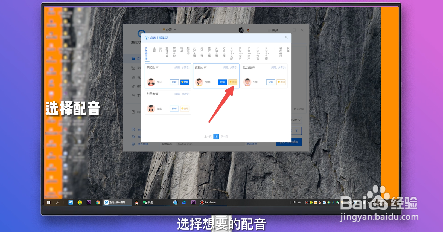
Task: Switch to 迅捷文字转语音 taskbar item
Action: 117,202
